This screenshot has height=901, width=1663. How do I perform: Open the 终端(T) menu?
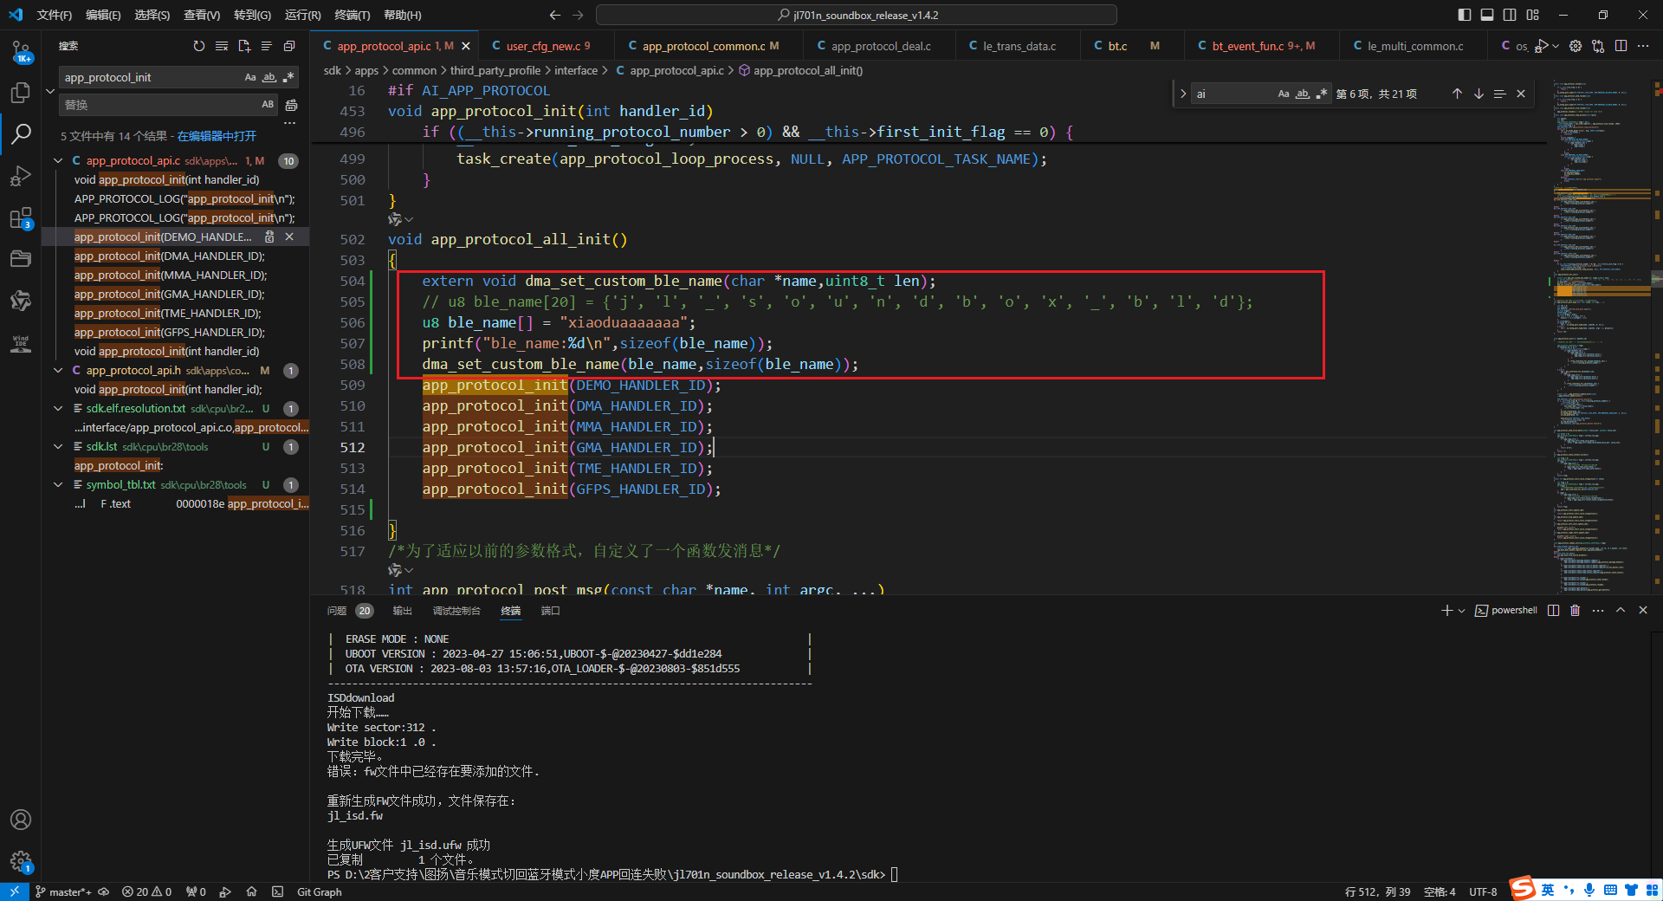click(x=352, y=15)
